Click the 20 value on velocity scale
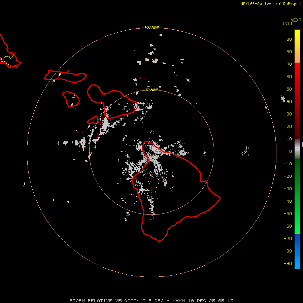The height and width of the screenshot is (303, 303). pos(289,126)
